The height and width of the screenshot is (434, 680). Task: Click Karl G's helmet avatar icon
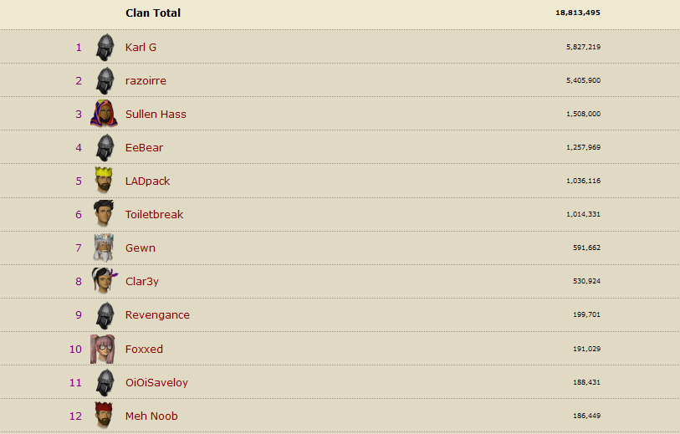[104, 48]
